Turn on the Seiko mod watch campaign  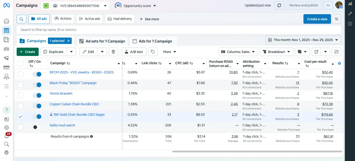[37, 127]
